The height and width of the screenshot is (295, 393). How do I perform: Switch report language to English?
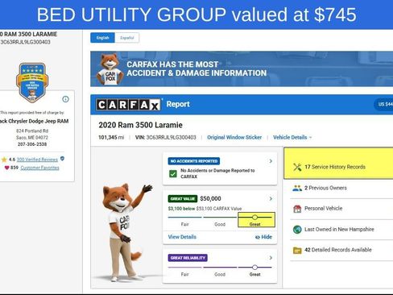[x=102, y=38]
